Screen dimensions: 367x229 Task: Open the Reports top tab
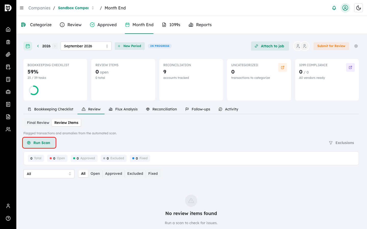coord(200,25)
